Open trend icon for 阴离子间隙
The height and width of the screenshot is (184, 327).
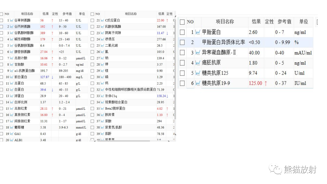(102, 33)
